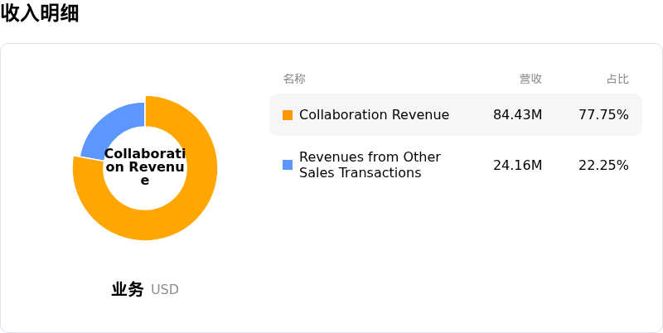Click the Collaboration Revenue row label
This screenshot has width=663, height=333.
coord(375,115)
